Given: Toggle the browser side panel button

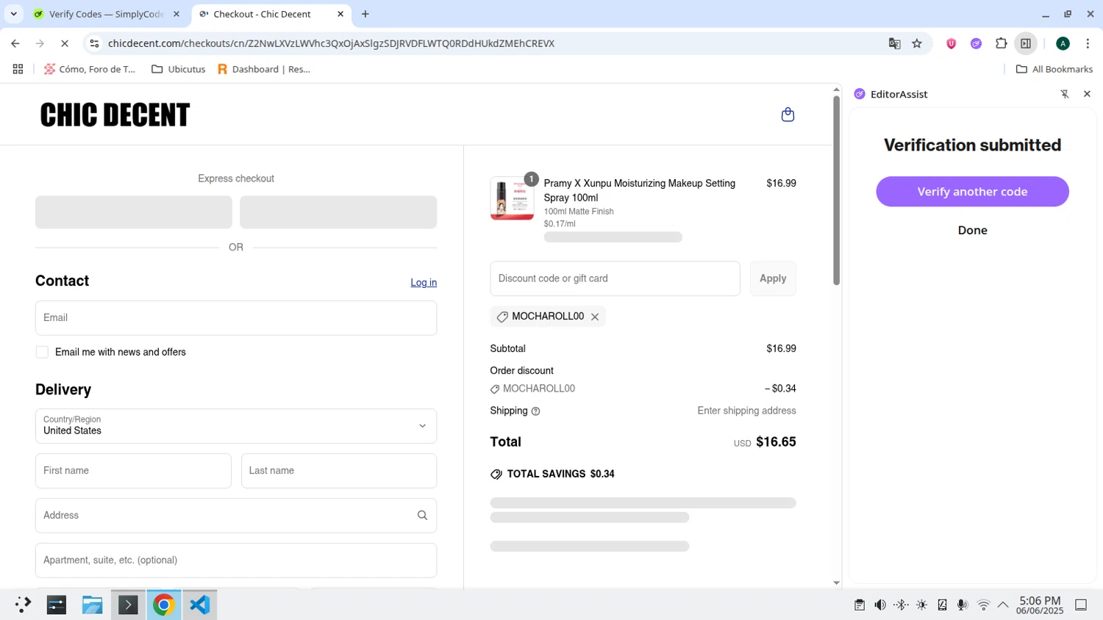Looking at the screenshot, I should click(1026, 43).
